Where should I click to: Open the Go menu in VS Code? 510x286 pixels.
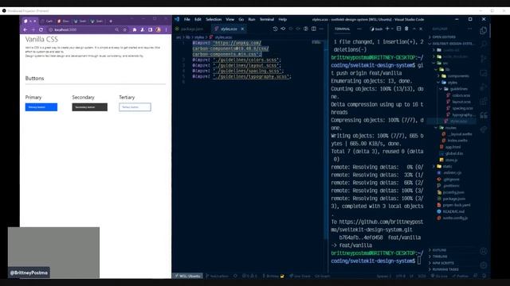(241, 19)
